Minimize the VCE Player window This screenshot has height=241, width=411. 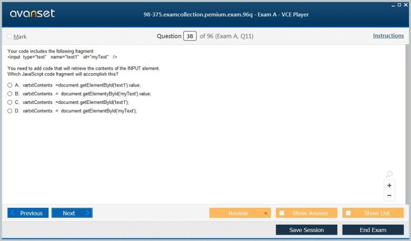(x=392, y=4)
